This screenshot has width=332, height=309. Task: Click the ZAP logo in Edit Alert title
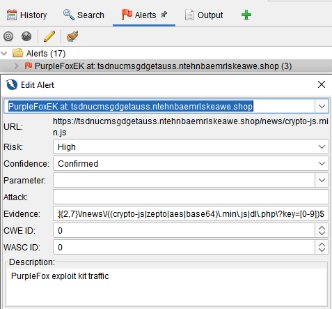click(12, 84)
